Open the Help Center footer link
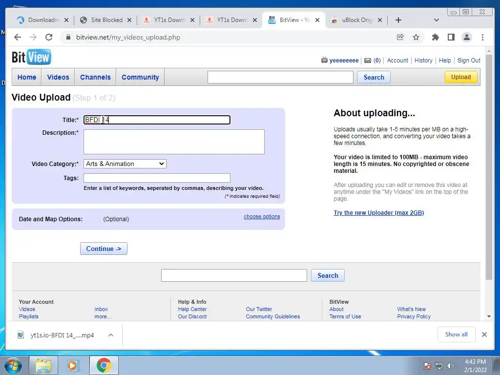The height and width of the screenshot is (375, 500). 192,309
